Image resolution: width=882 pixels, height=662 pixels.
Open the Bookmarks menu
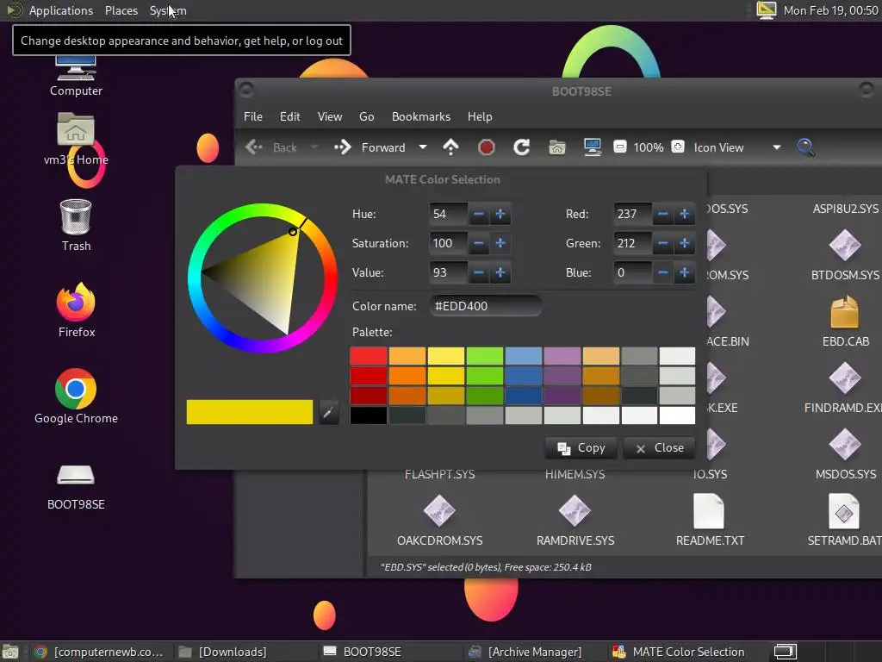(420, 116)
